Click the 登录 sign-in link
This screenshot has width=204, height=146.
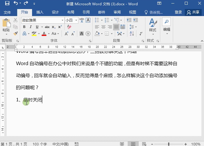coord(178,12)
